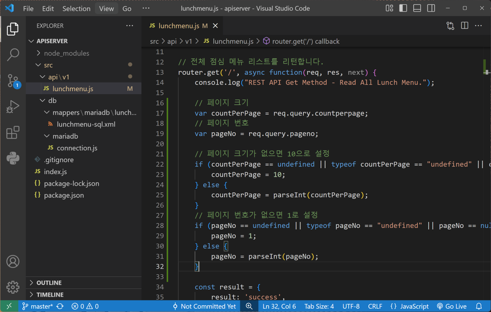This screenshot has height=312, width=491.
Task: Click the VS Code logo icon
Action: [9, 8]
